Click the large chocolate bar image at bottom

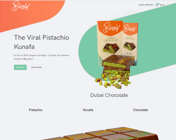coord(100,133)
